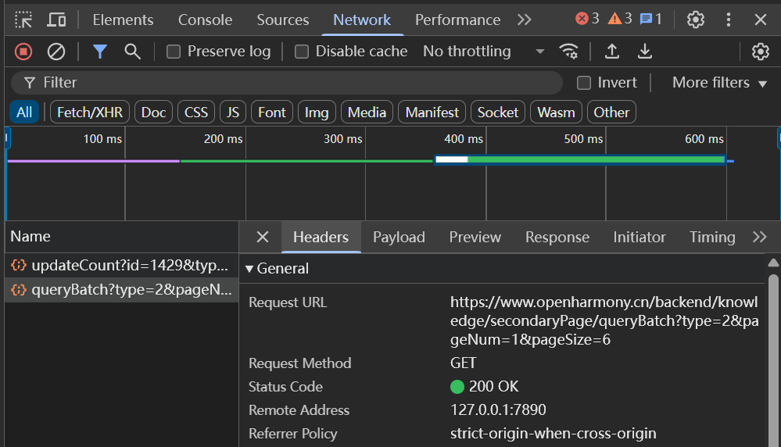Enable the Preserve log checkbox
Image resolution: width=781 pixels, height=447 pixels.
174,52
